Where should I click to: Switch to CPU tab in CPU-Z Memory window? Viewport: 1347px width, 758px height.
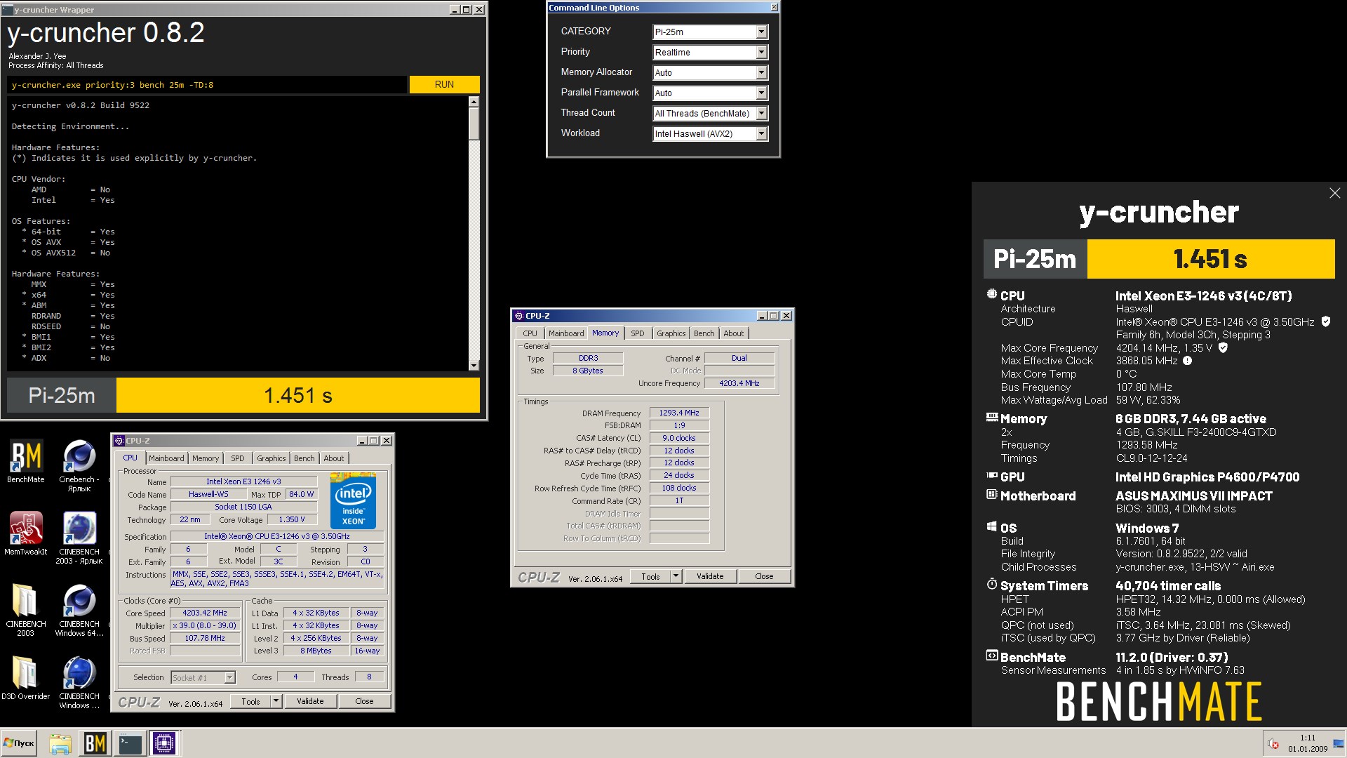tap(530, 333)
